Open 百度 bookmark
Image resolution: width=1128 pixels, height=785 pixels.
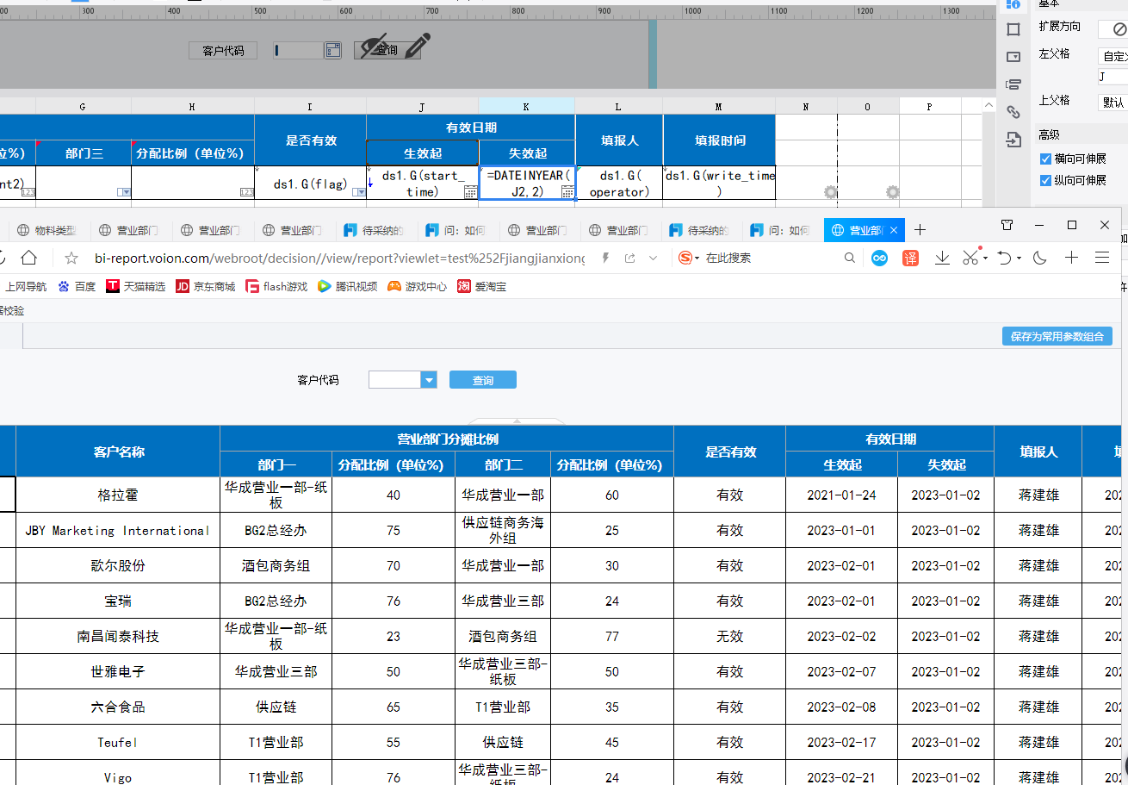[77, 286]
